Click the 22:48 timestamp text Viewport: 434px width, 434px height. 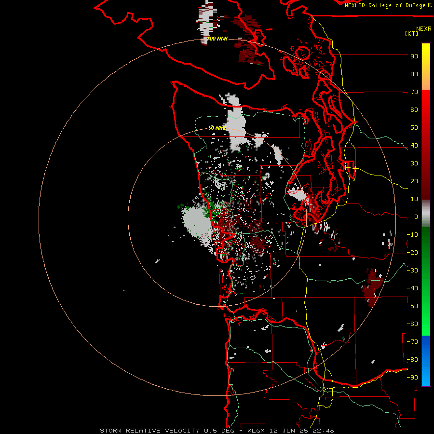pos(323,431)
